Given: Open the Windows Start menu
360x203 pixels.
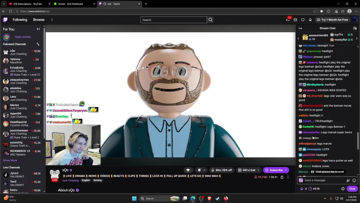Looking at the screenshot, I should 134,198.
